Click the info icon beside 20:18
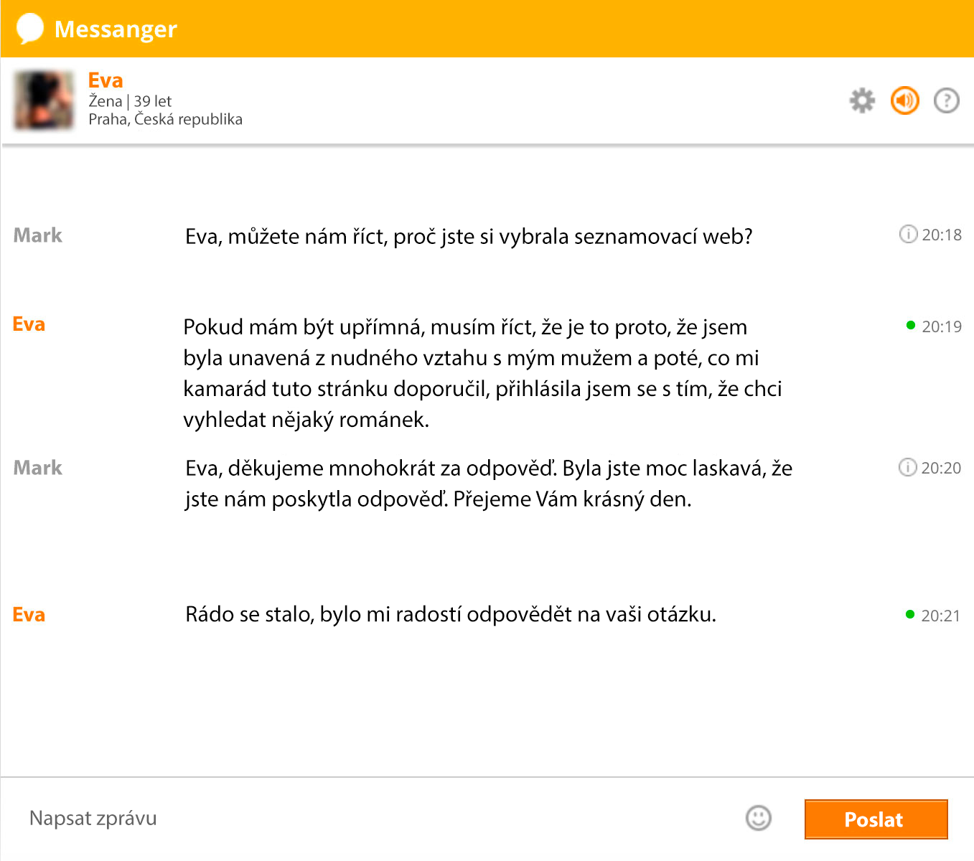974x861 pixels. point(908,234)
